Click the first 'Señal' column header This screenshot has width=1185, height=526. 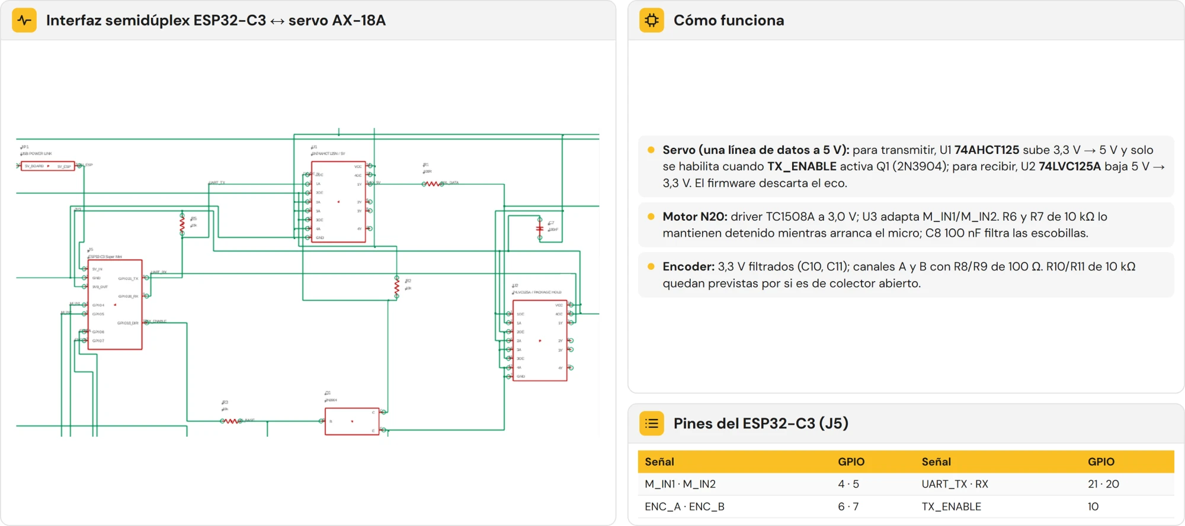659,462
